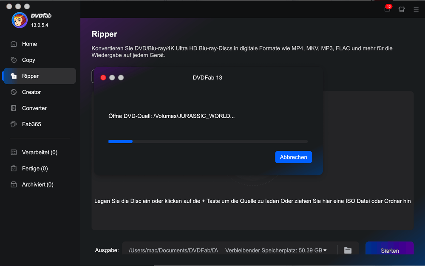Image resolution: width=425 pixels, height=266 pixels.
Task: Click the Verarbeitet list icon
Action: [x=14, y=152]
